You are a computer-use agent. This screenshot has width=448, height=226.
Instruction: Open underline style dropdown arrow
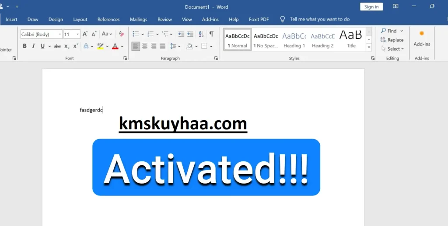tap(49, 46)
